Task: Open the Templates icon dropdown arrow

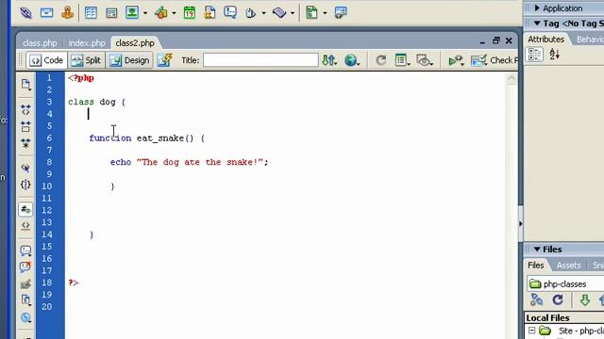Action: click(x=325, y=13)
